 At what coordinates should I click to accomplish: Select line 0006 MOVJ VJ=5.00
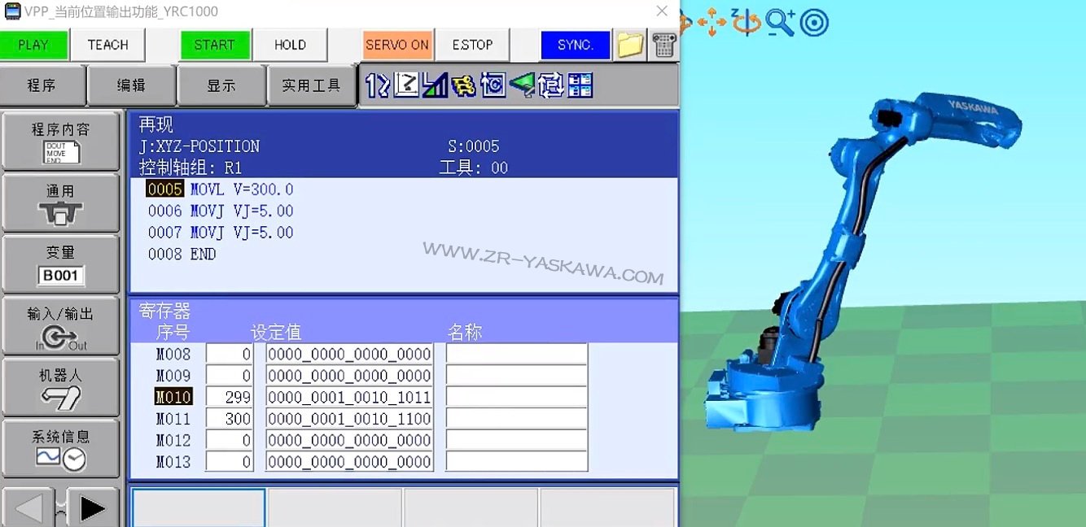pos(220,211)
